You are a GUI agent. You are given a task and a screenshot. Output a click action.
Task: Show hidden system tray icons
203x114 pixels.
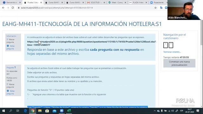[x=154, y=111]
